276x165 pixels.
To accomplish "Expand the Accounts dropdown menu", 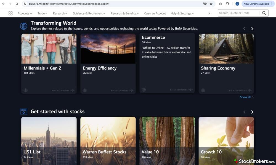I will coord(25,13).
